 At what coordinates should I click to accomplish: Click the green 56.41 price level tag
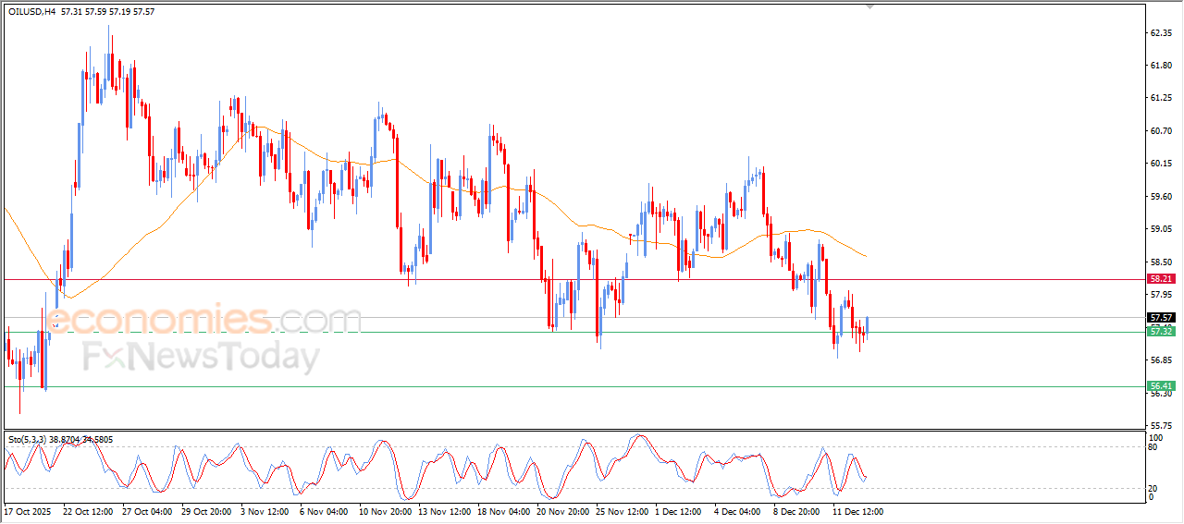coord(1161,385)
